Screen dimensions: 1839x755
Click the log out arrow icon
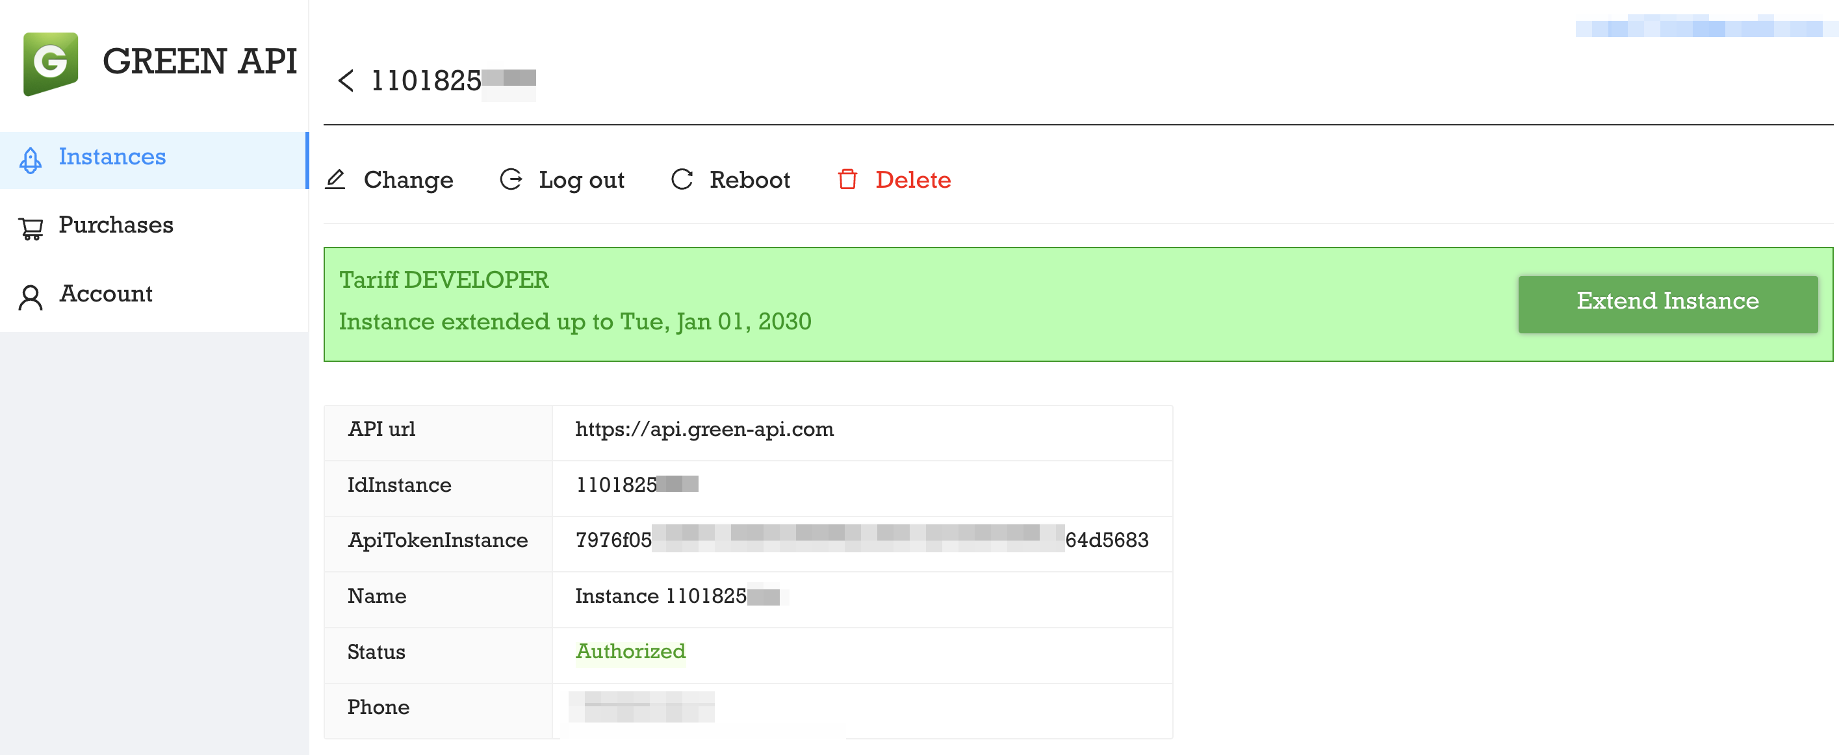[511, 179]
